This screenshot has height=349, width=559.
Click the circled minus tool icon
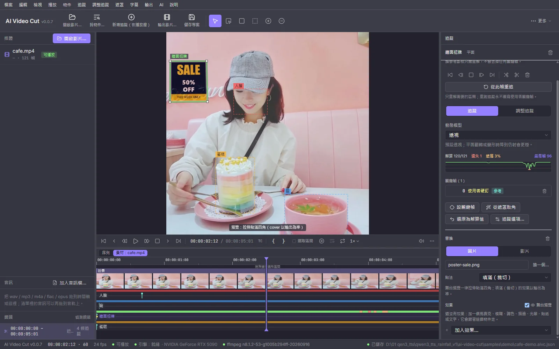click(x=282, y=21)
